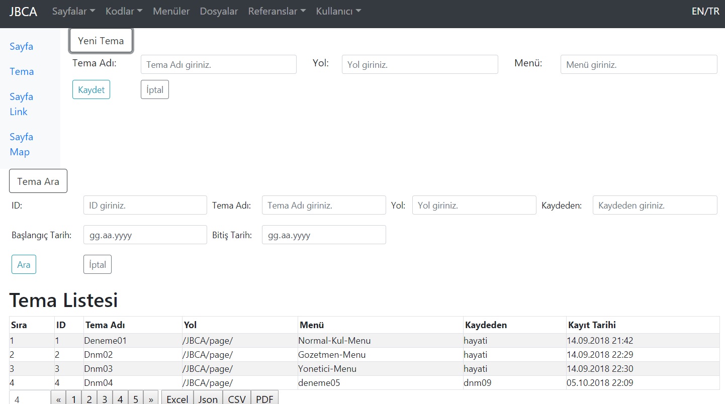
Task: Click the JBCA home logo
Action: tap(23, 11)
